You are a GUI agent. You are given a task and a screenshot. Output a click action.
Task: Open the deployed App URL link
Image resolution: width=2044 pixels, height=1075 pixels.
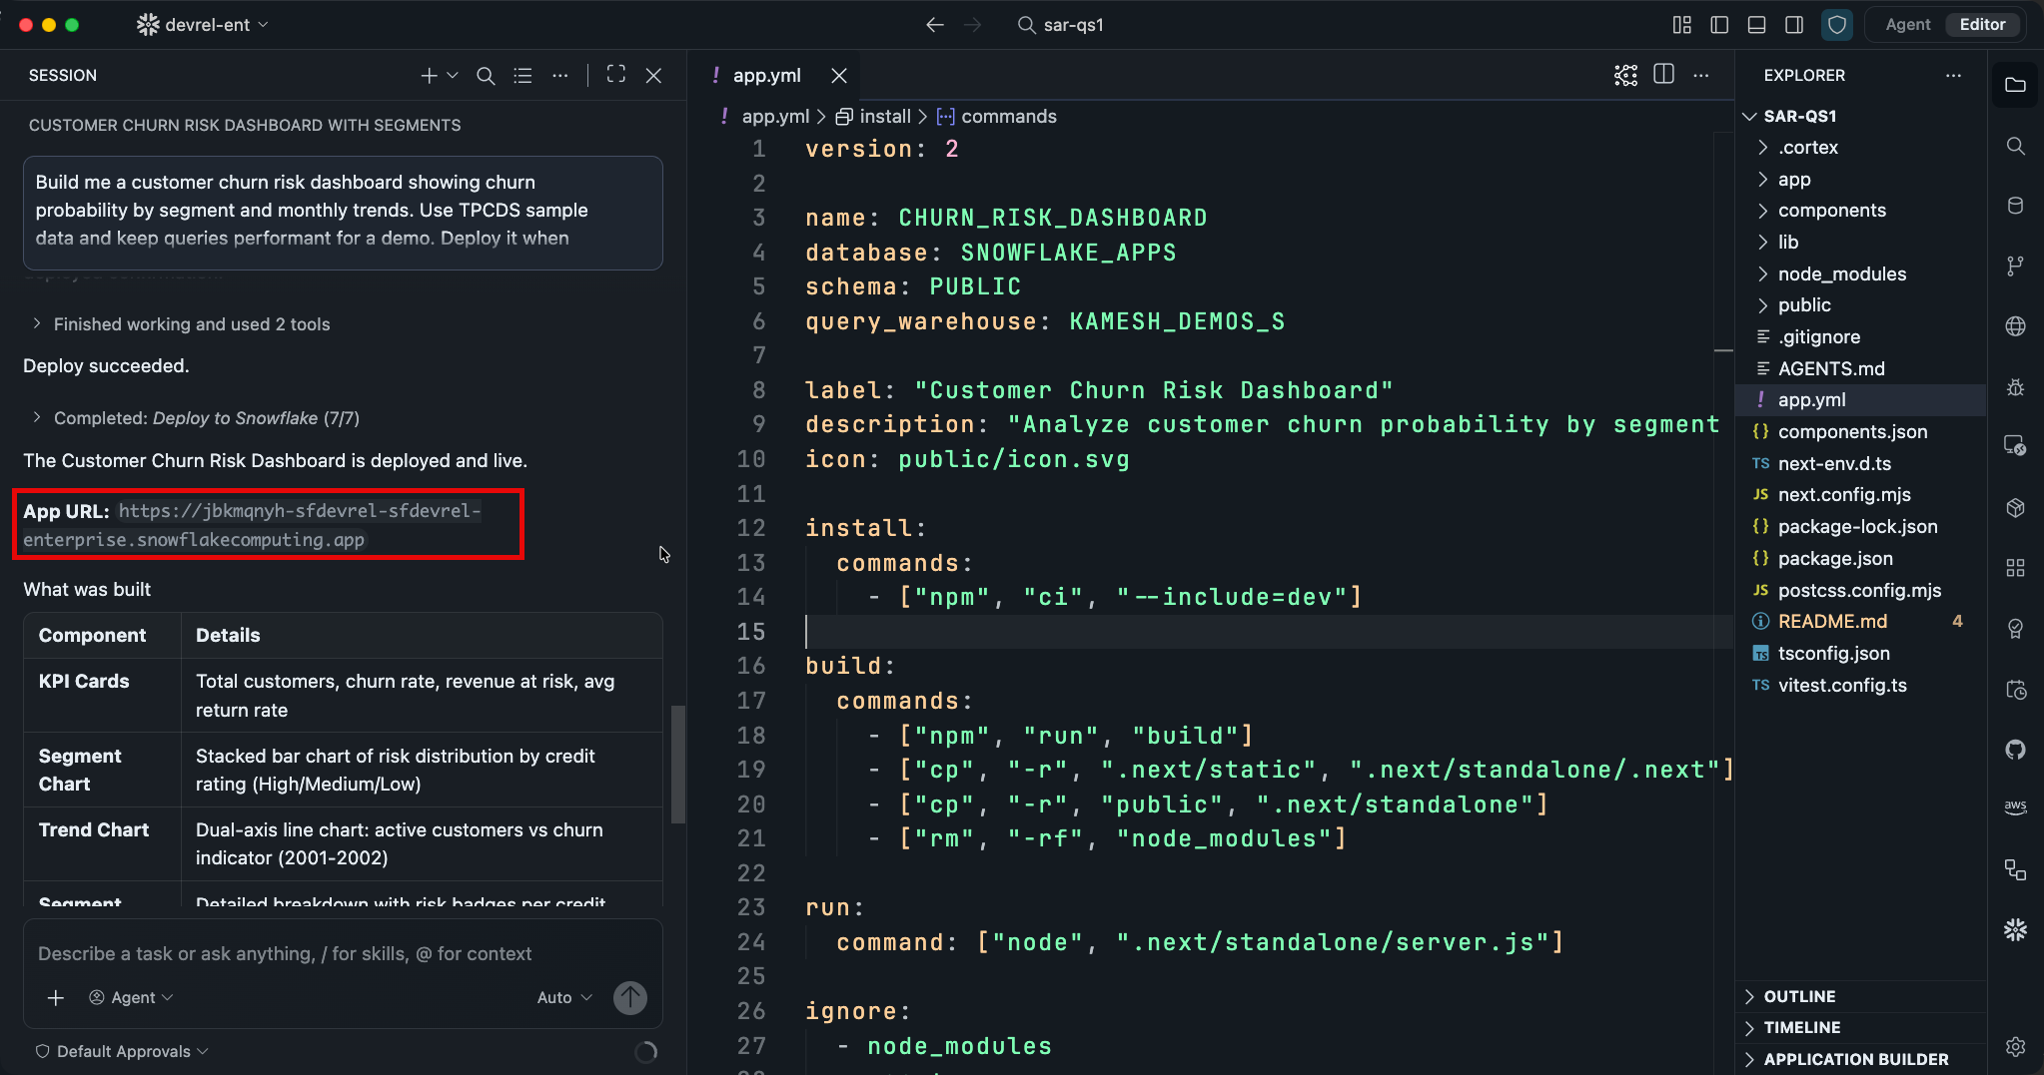click(x=252, y=525)
